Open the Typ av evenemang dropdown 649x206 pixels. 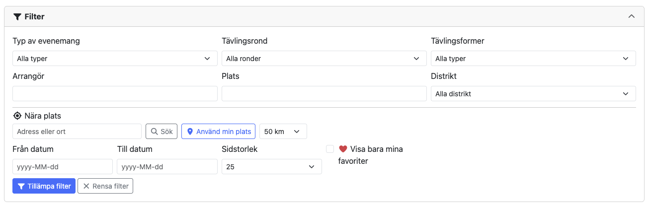(114, 59)
